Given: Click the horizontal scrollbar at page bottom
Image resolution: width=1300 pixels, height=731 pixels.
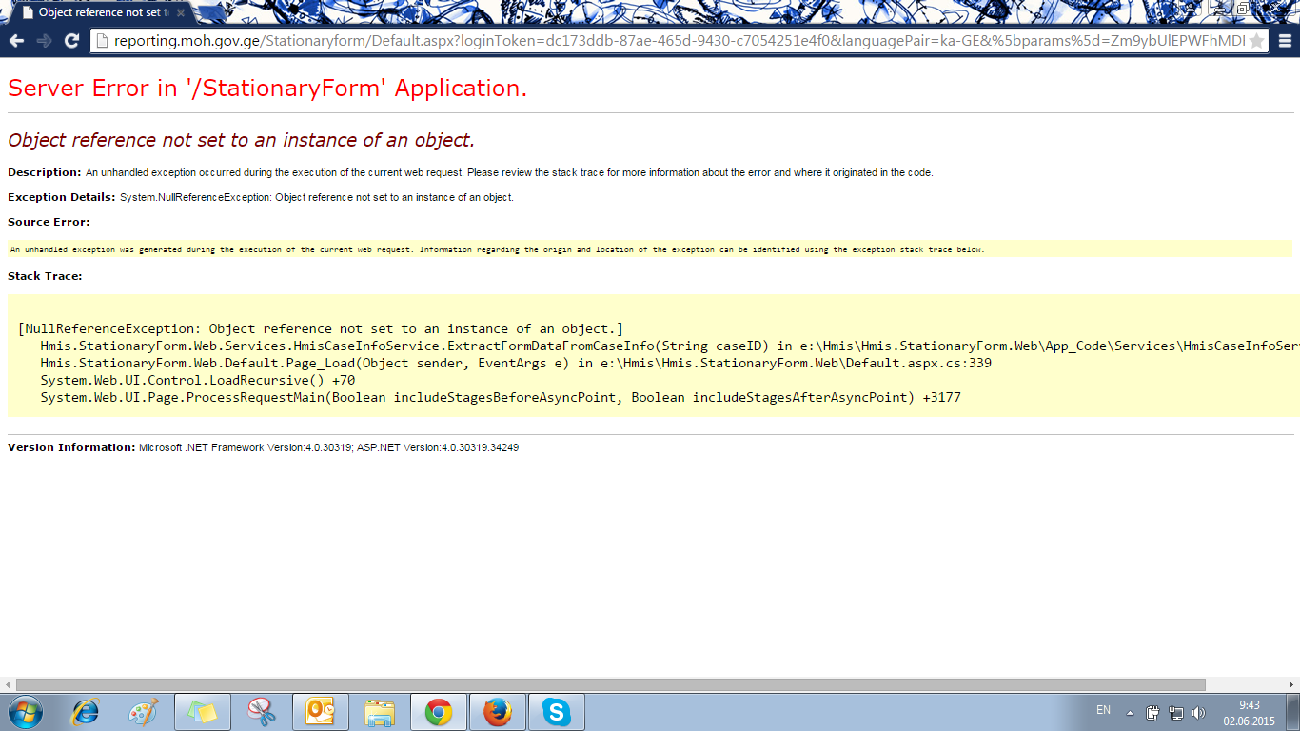Looking at the screenshot, I should 609,684.
